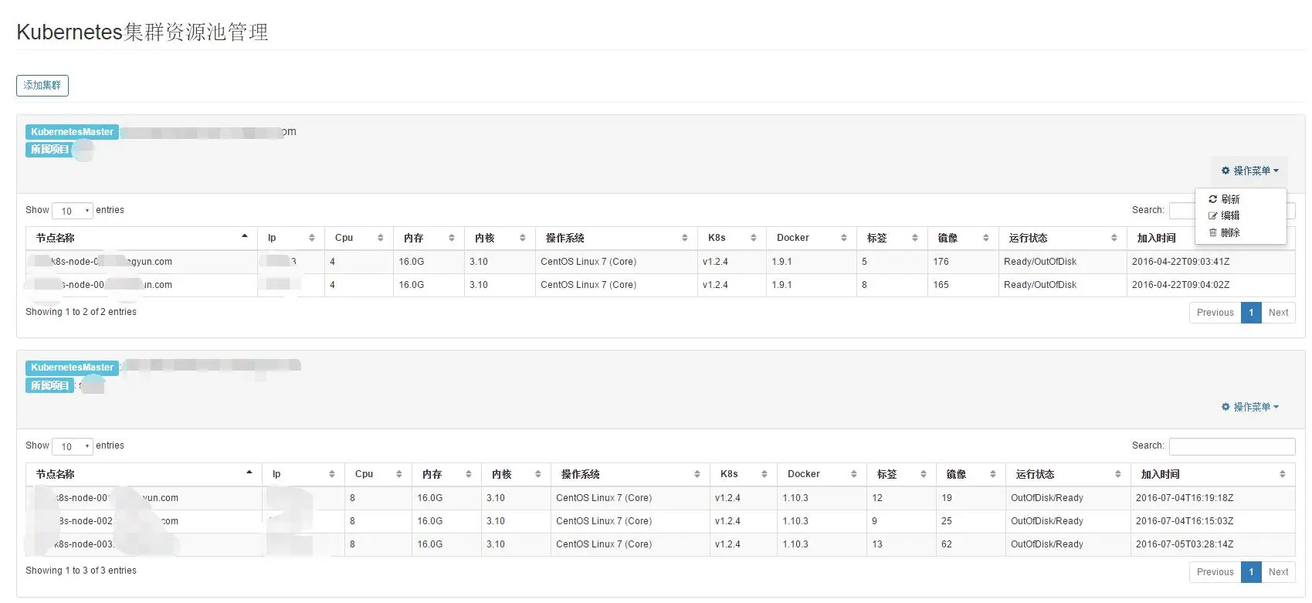This screenshot has height=603, width=1312.
Task: Click the second cluster's 所属项目 label
Action: 49,385
